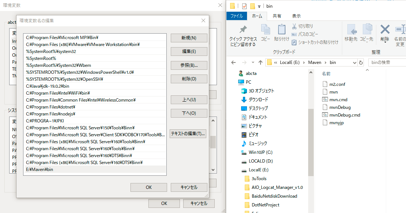The image size is (406, 213).
Task: Click テキストの編集(T)... button
Action: point(188,134)
